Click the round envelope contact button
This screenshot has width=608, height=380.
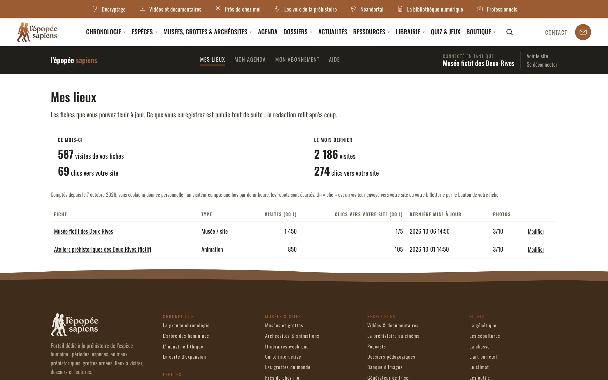583,32
